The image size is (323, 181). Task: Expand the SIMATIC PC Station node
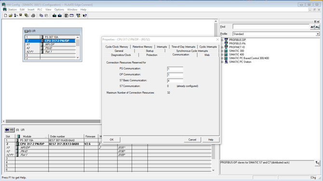pyautogui.click(x=222, y=62)
